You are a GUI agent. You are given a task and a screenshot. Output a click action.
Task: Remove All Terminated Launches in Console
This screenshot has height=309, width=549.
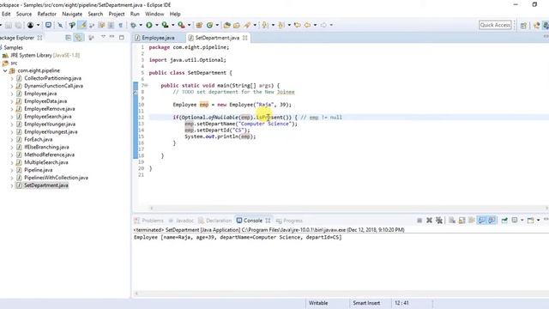click(x=439, y=221)
